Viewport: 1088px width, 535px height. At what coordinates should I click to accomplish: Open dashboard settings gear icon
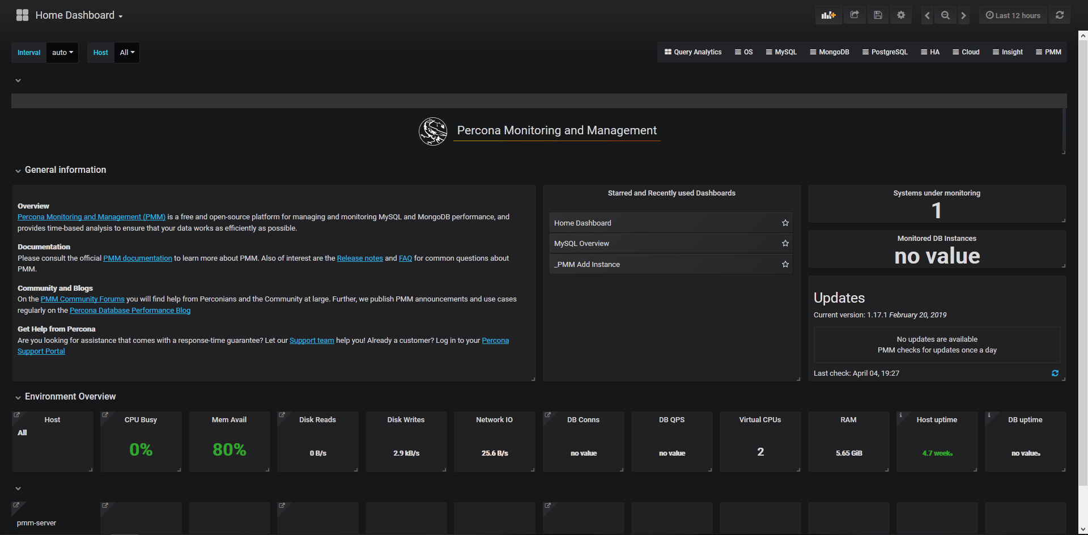tap(901, 15)
